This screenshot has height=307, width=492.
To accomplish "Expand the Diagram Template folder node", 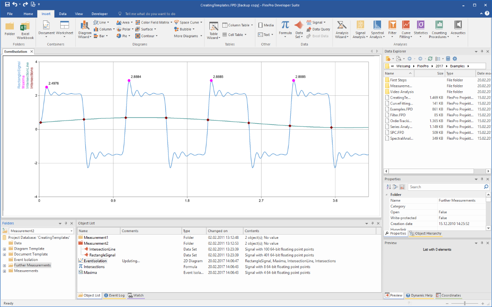I will click(x=4, y=249).
